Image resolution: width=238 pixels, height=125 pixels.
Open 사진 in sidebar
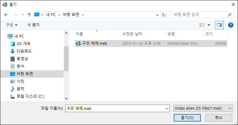pos(17,81)
